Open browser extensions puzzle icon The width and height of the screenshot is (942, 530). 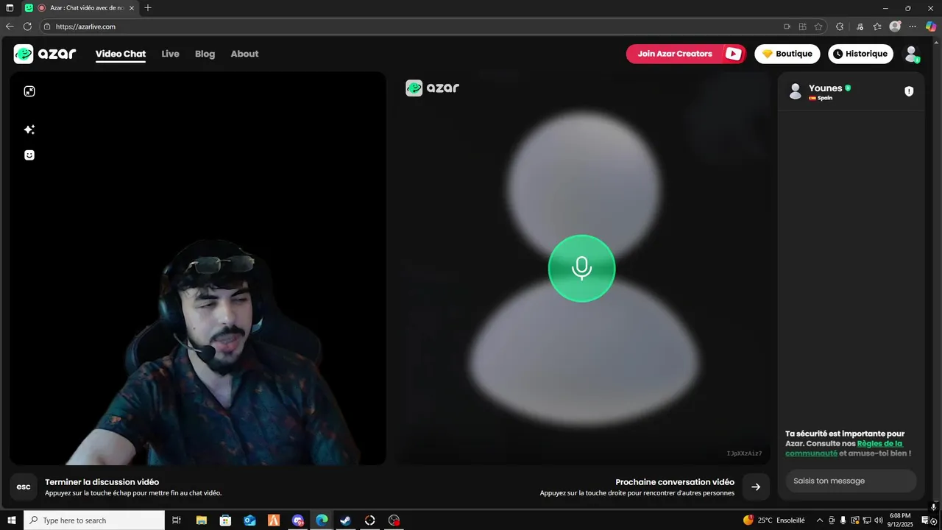click(x=840, y=26)
